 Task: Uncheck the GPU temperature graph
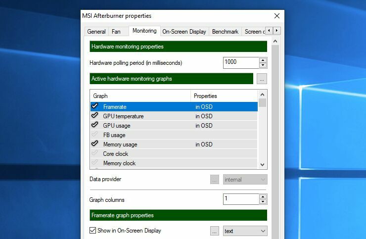[x=95, y=115]
